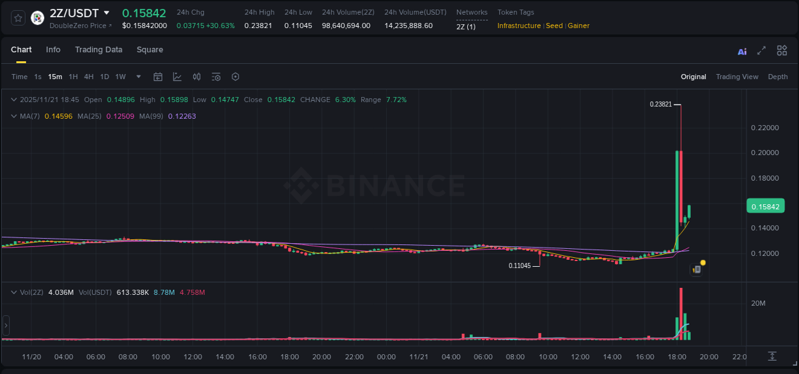The width and height of the screenshot is (799, 374).
Task: Expand chart to fullscreen view
Action: pyautogui.click(x=760, y=50)
